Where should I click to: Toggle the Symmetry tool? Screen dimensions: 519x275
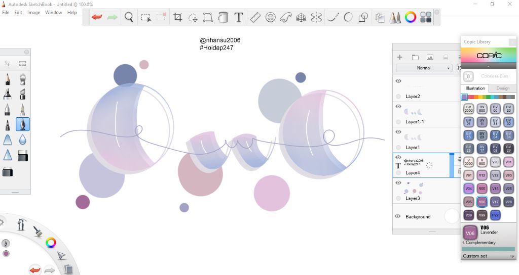[316, 17]
